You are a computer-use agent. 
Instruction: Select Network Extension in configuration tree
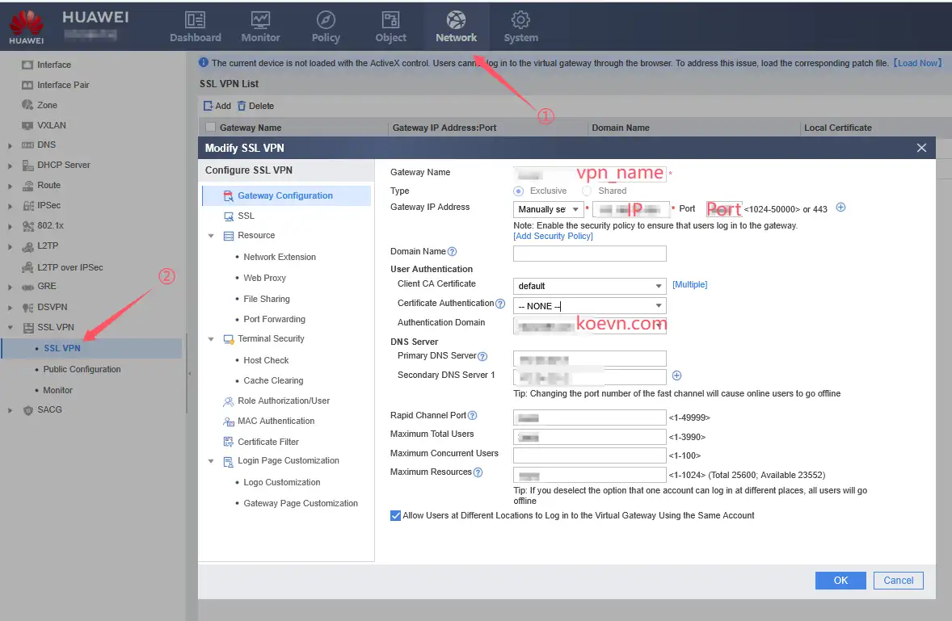(x=280, y=257)
